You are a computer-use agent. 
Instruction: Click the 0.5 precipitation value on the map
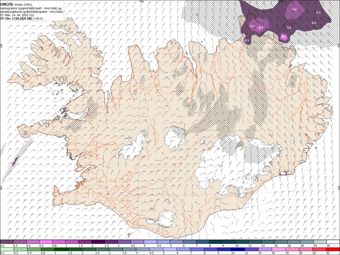(261, 27)
